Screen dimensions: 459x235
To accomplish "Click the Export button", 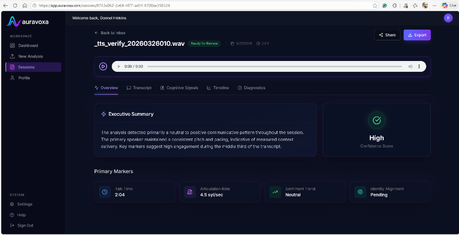I will pyautogui.click(x=417, y=35).
